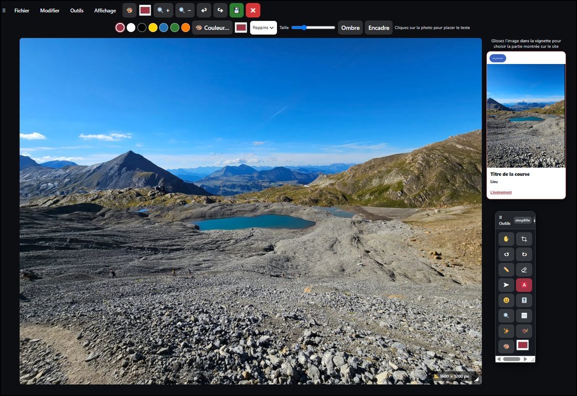Select the arrow tool in Outils
The width and height of the screenshot is (577, 396).
click(x=506, y=285)
